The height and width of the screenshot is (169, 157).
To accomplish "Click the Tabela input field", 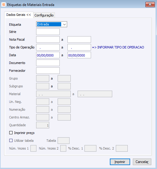I will coord(64,141).
